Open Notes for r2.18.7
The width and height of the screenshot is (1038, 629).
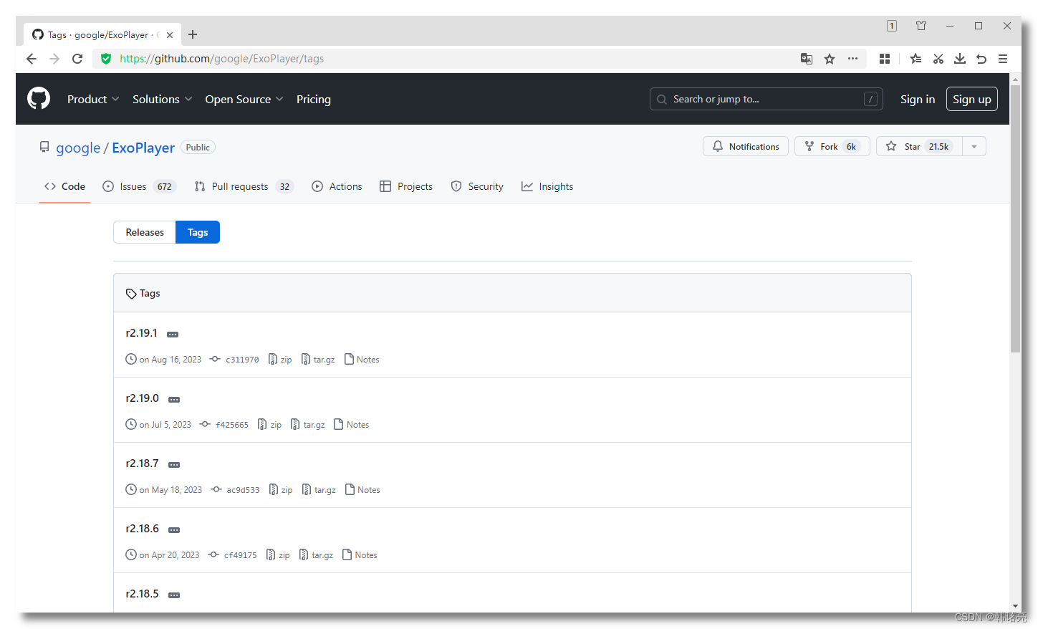362,490
